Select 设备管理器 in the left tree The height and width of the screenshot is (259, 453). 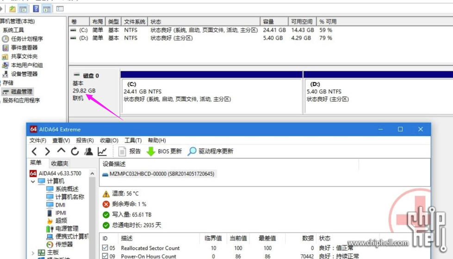(x=24, y=74)
